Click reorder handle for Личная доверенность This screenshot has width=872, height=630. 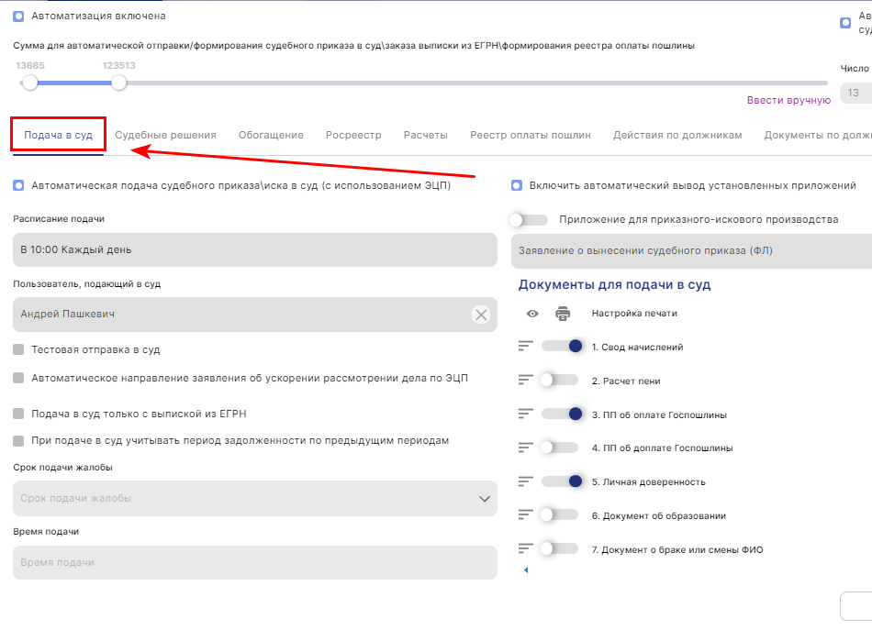526,481
